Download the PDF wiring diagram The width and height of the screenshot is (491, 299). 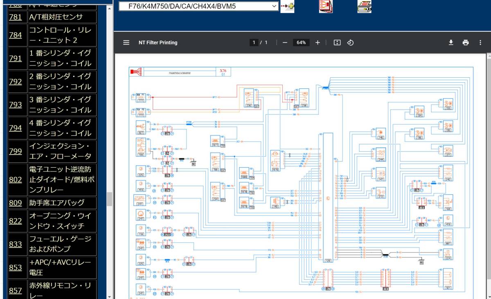coord(451,43)
